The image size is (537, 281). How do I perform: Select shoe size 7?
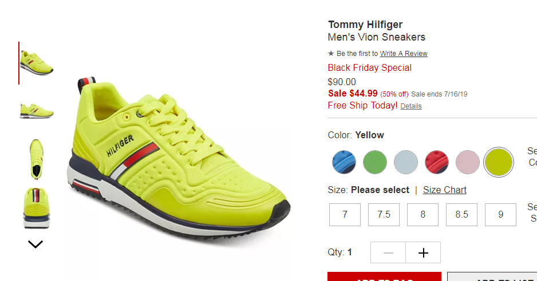(345, 215)
